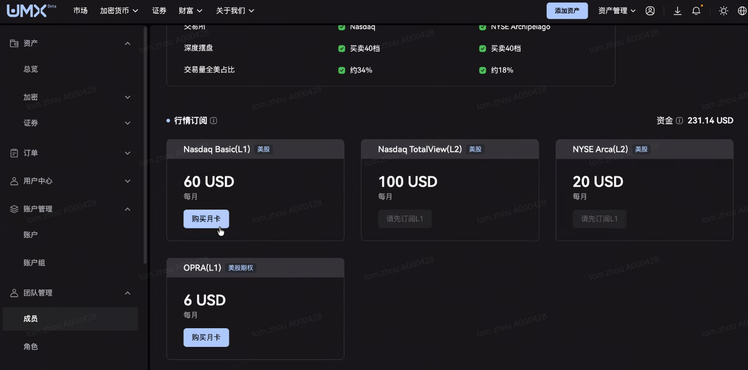The width and height of the screenshot is (748, 370).
Task: Expand the 证券 sidebar item
Action: coord(127,123)
